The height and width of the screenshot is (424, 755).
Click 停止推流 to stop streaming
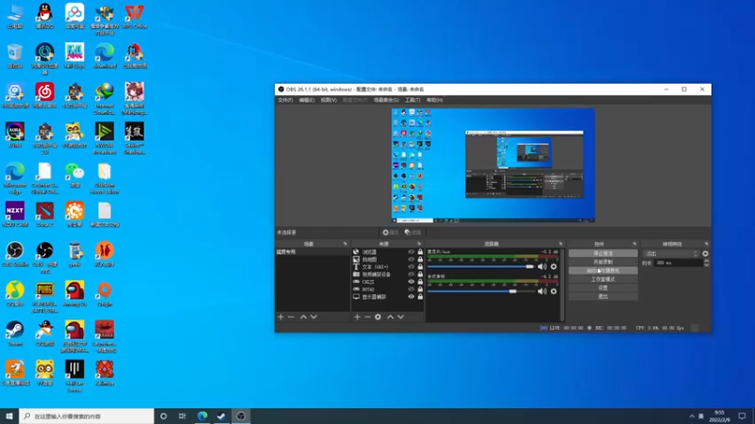coord(603,253)
